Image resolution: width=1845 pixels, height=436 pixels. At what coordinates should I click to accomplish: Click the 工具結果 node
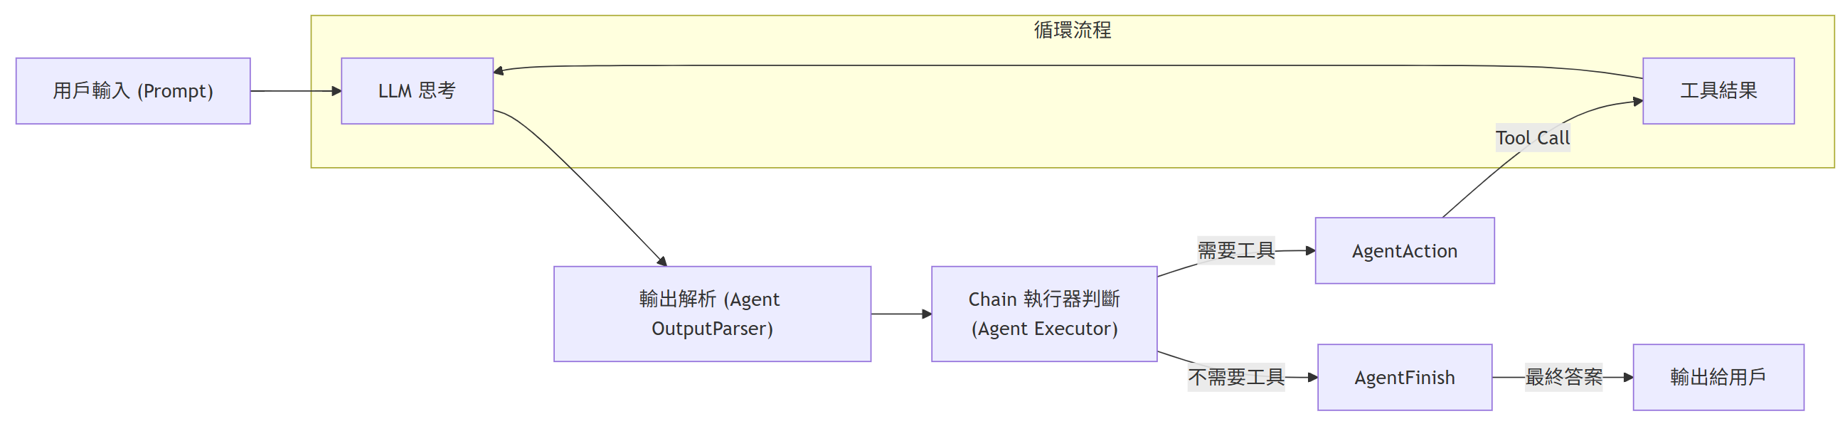[1718, 91]
